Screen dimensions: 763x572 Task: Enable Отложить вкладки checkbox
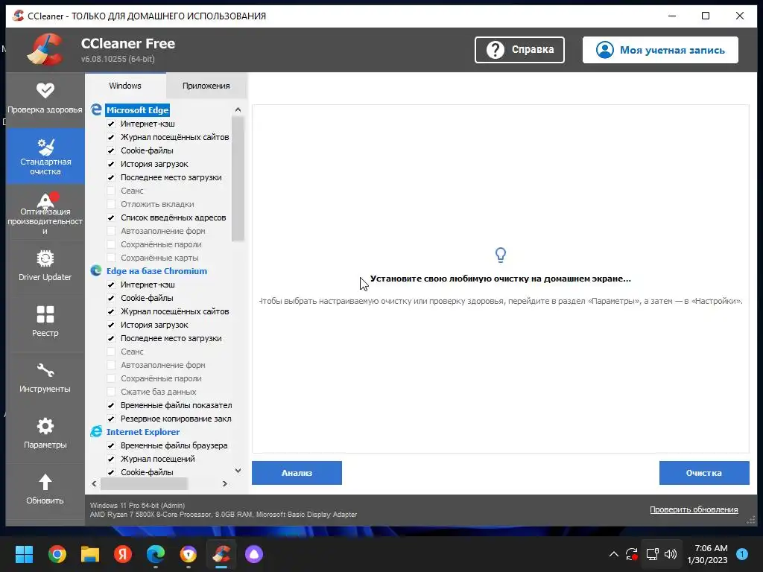pos(111,204)
